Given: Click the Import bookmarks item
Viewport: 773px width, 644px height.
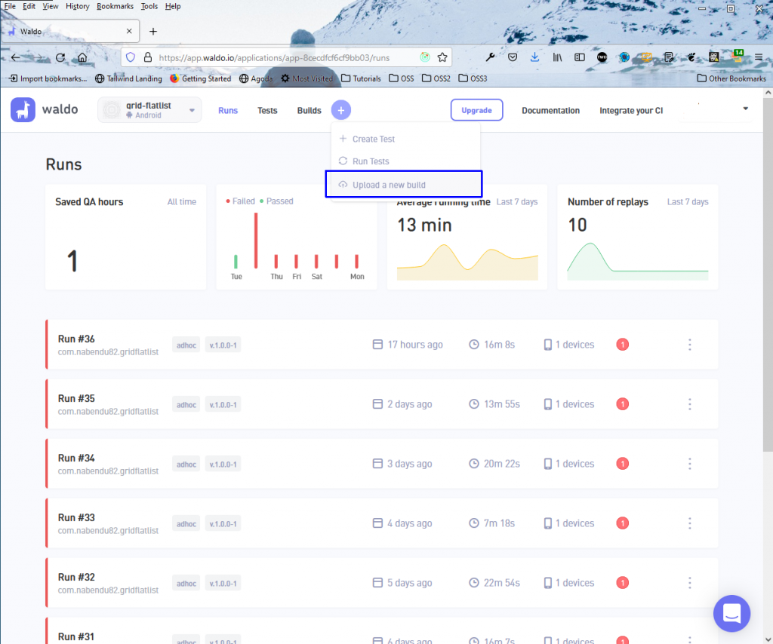Looking at the screenshot, I should point(48,78).
